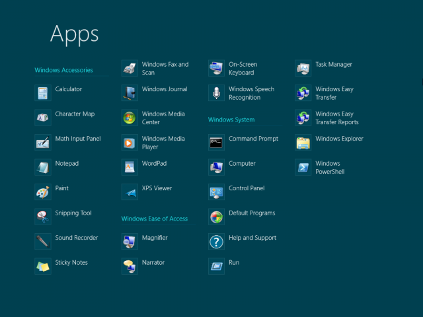Click the "Sound Recorder" text
This screenshot has width=423, height=317.
pos(77,238)
